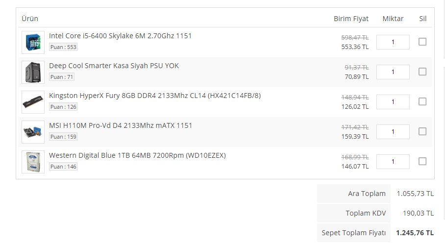Select delete checkbox for Western Digital Blue
This screenshot has width=445, height=245.
point(422,161)
